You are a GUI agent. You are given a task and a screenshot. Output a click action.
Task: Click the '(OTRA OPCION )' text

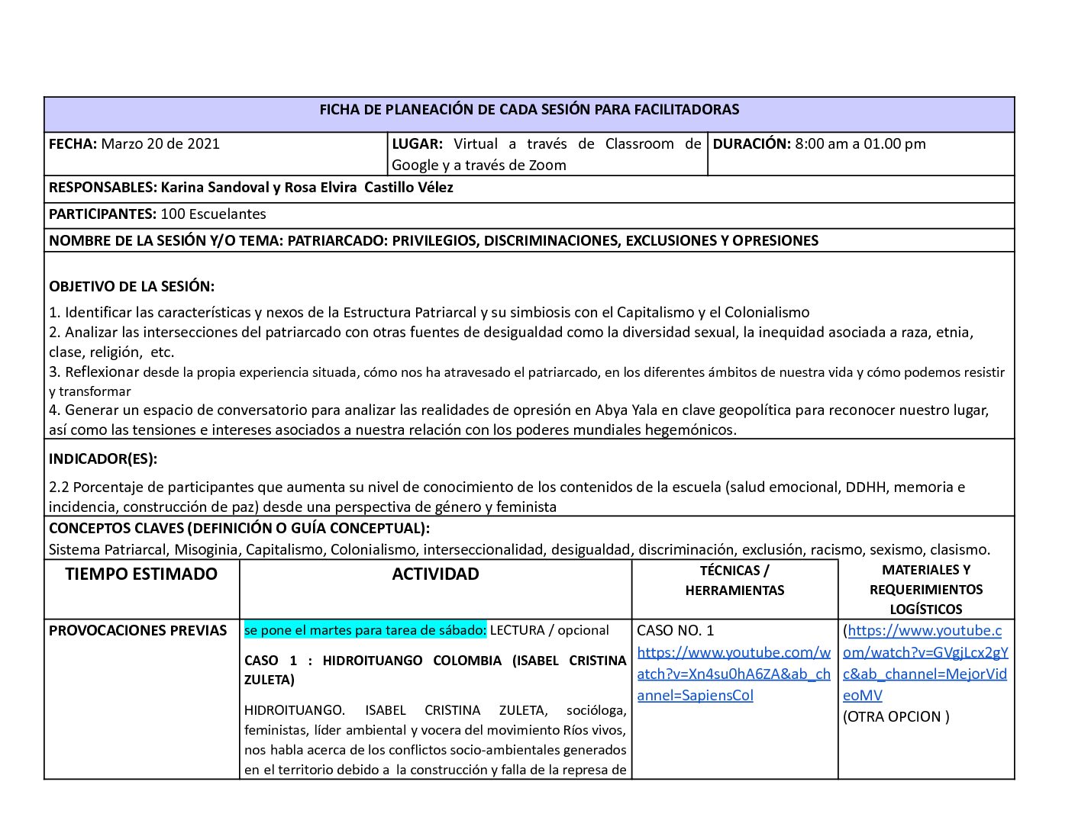coord(896,717)
